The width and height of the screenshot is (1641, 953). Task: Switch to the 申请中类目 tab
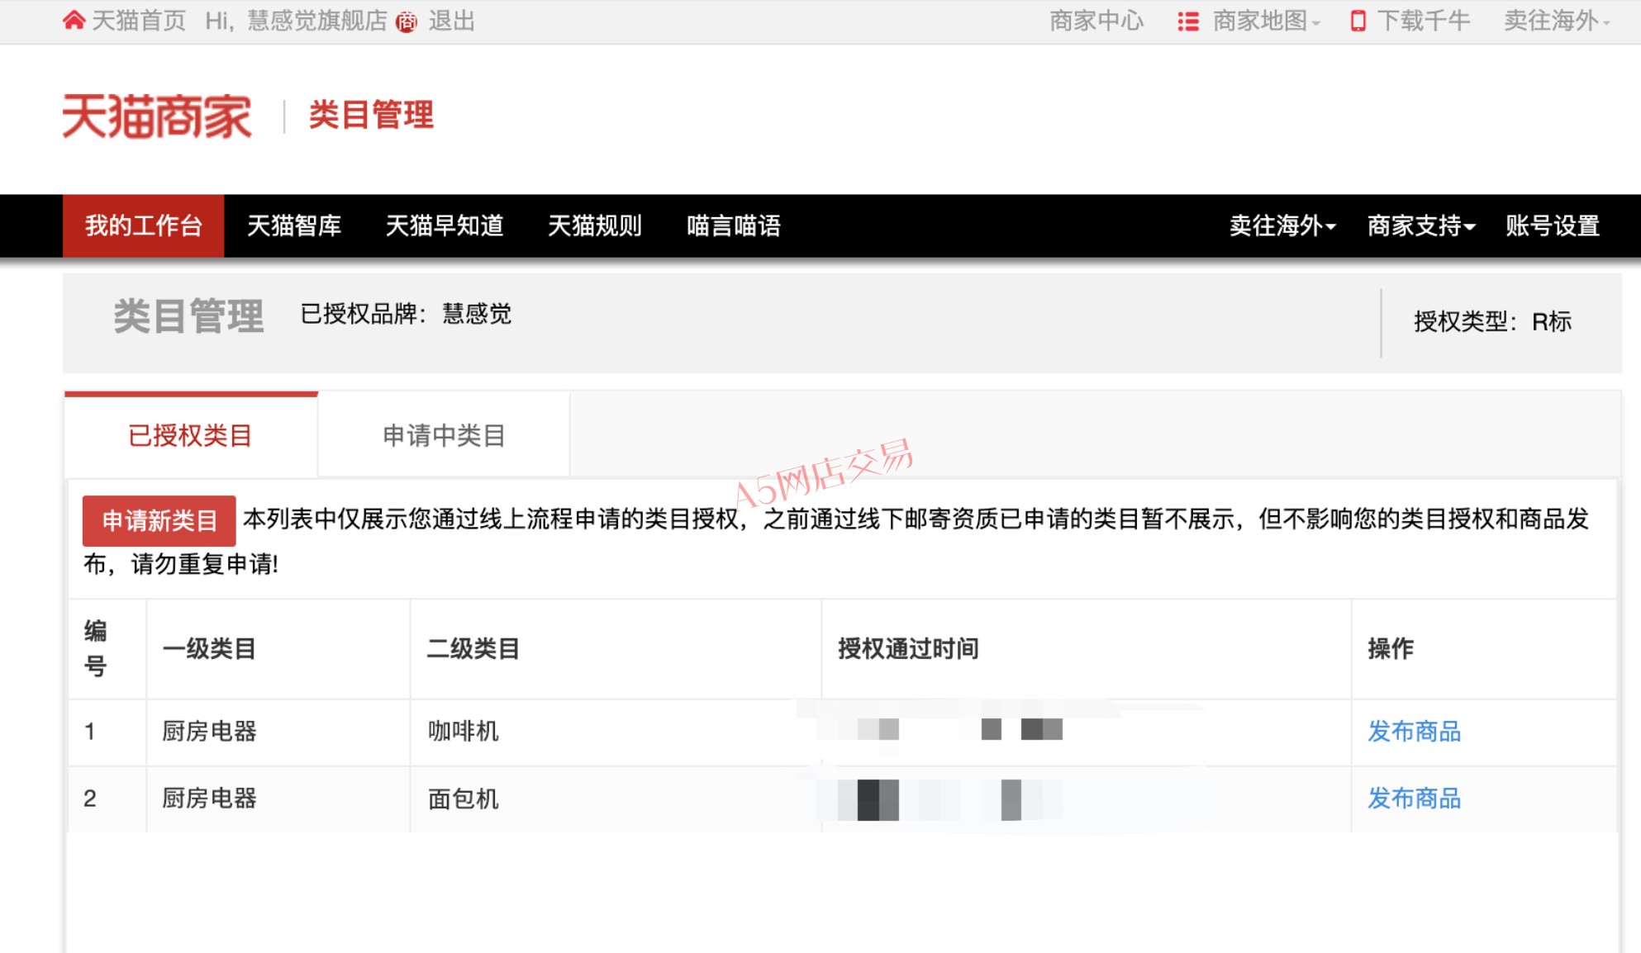click(x=444, y=435)
